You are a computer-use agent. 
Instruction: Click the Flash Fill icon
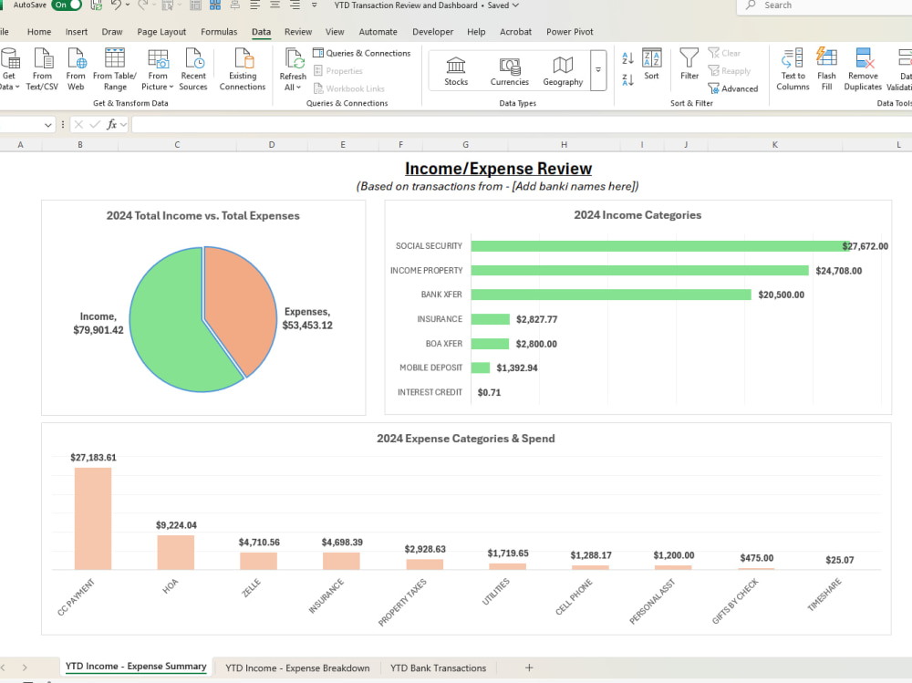[826, 68]
